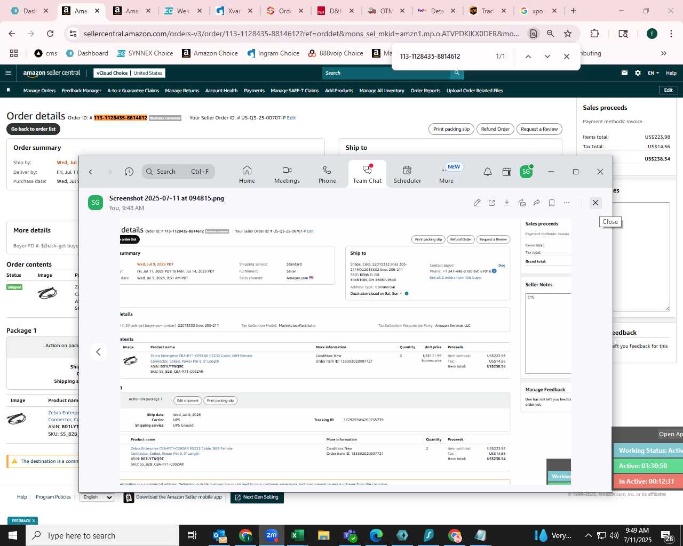Open the SYNNEX Choice bookmark
This screenshot has height=546, width=683.
(145, 53)
